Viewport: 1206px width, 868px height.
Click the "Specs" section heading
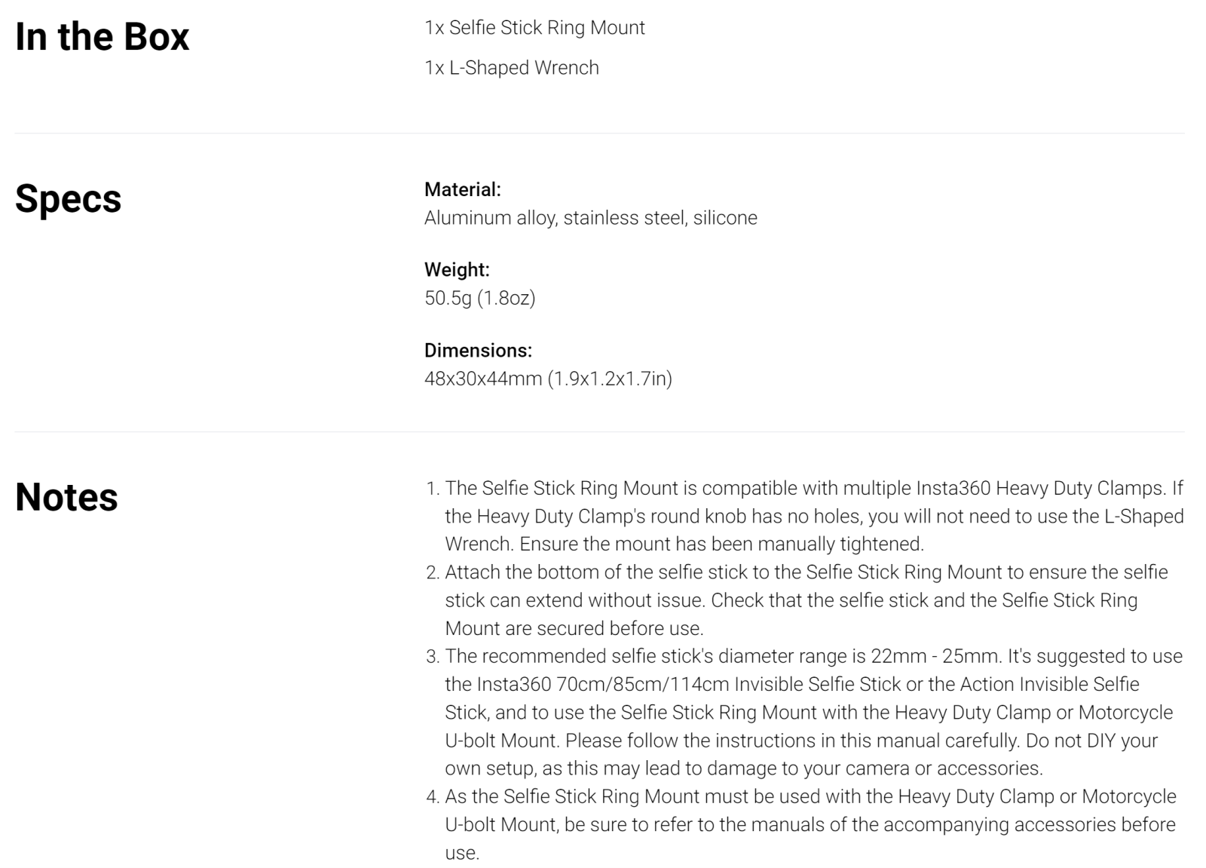click(x=68, y=199)
